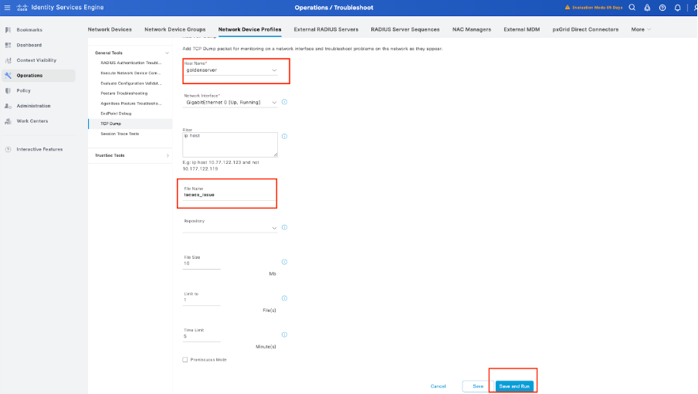Collapse the General Tools section
The image size is (698, 394).
click(167, 53)
